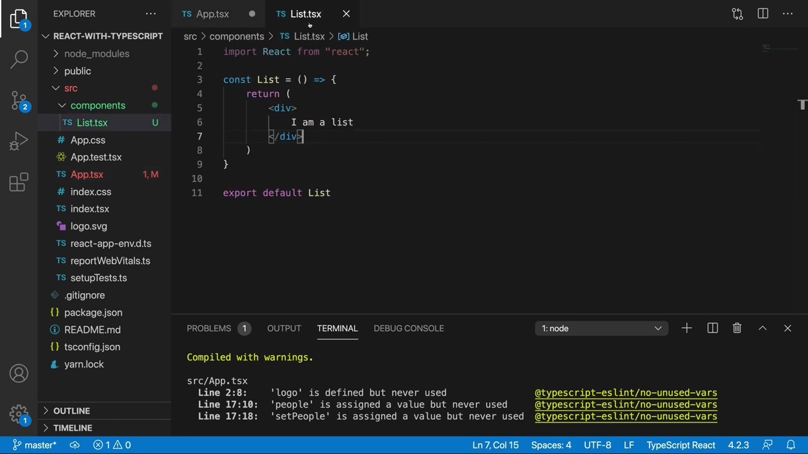Open the Manage gear icon
This screenshot has width=808, height=454.
coord(19,414)
